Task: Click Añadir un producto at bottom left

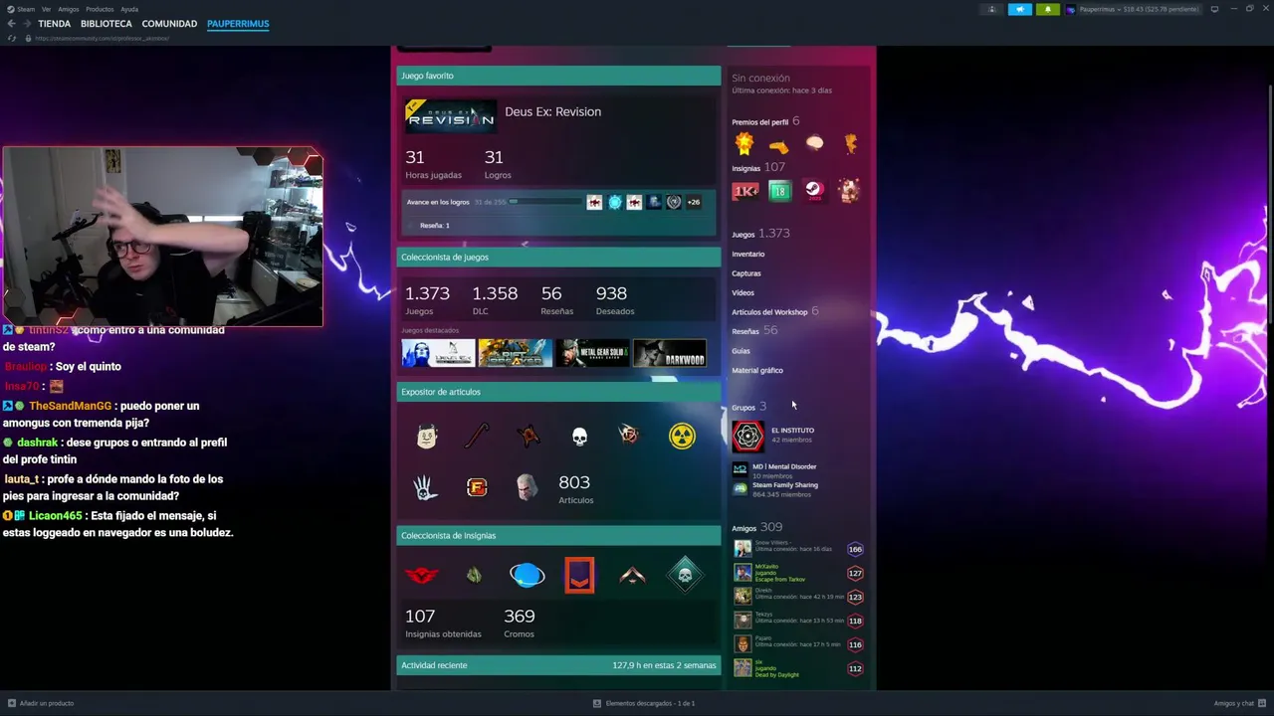Action: coord(41,703)
